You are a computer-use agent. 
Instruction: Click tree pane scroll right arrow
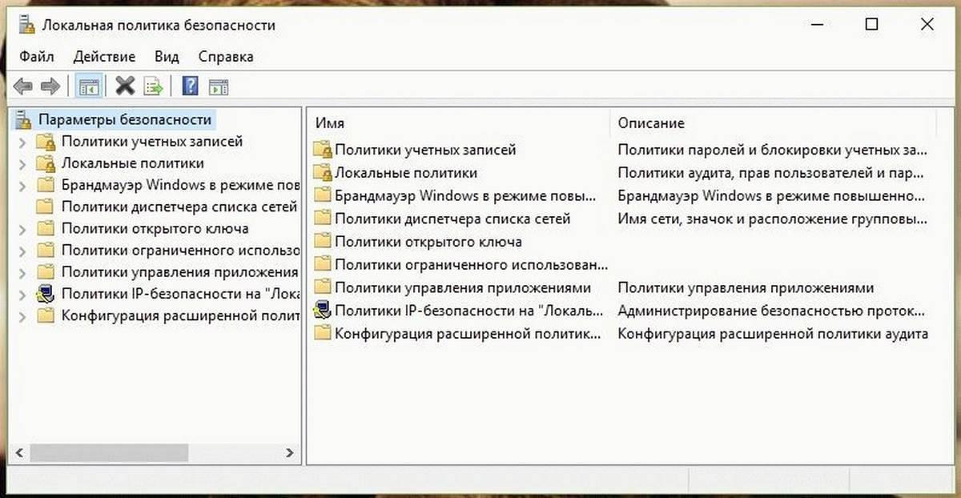pyautogui.click(x=290, y=453)
